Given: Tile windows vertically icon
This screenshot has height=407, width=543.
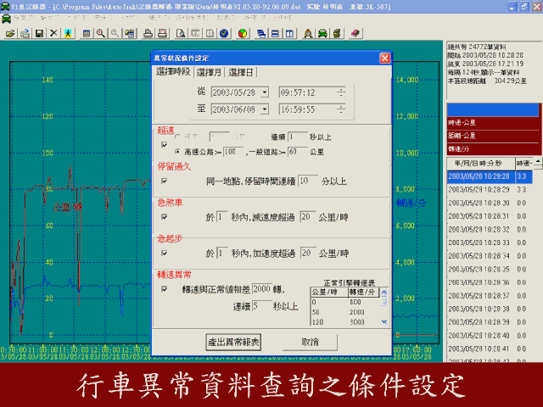Looking at the screenshot, I should 289,34.
